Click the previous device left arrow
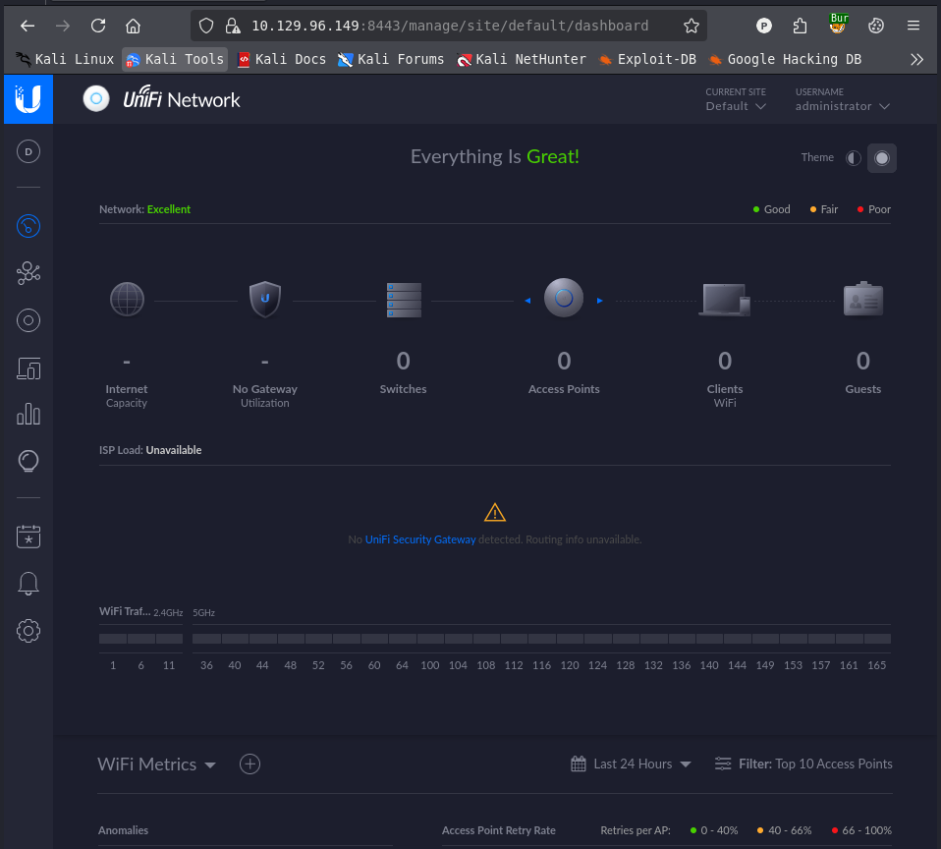941x849 pixels. pyautogui.click(x=527, y=301)
